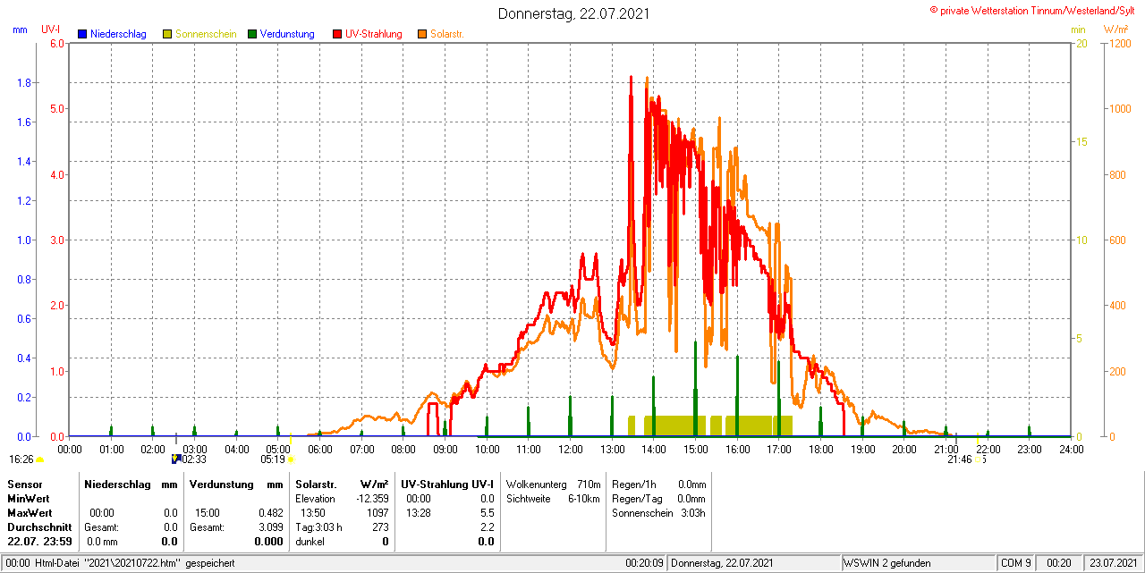The height and width of the screenshot is (573, 1145).
Task: Click the Sichtweite 6-10km entry
Action: pos(553,498)
